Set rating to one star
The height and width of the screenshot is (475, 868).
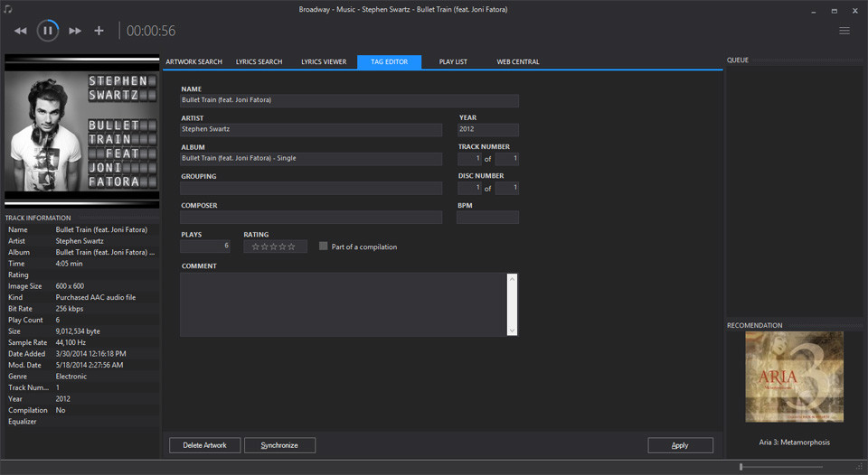point(255,247)
